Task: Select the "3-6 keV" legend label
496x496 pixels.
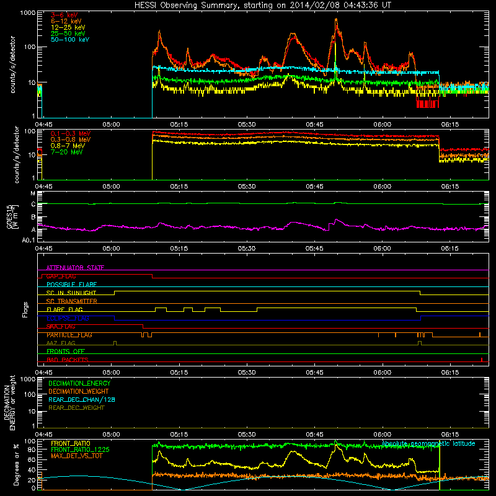Action: [x=64, y=15]
